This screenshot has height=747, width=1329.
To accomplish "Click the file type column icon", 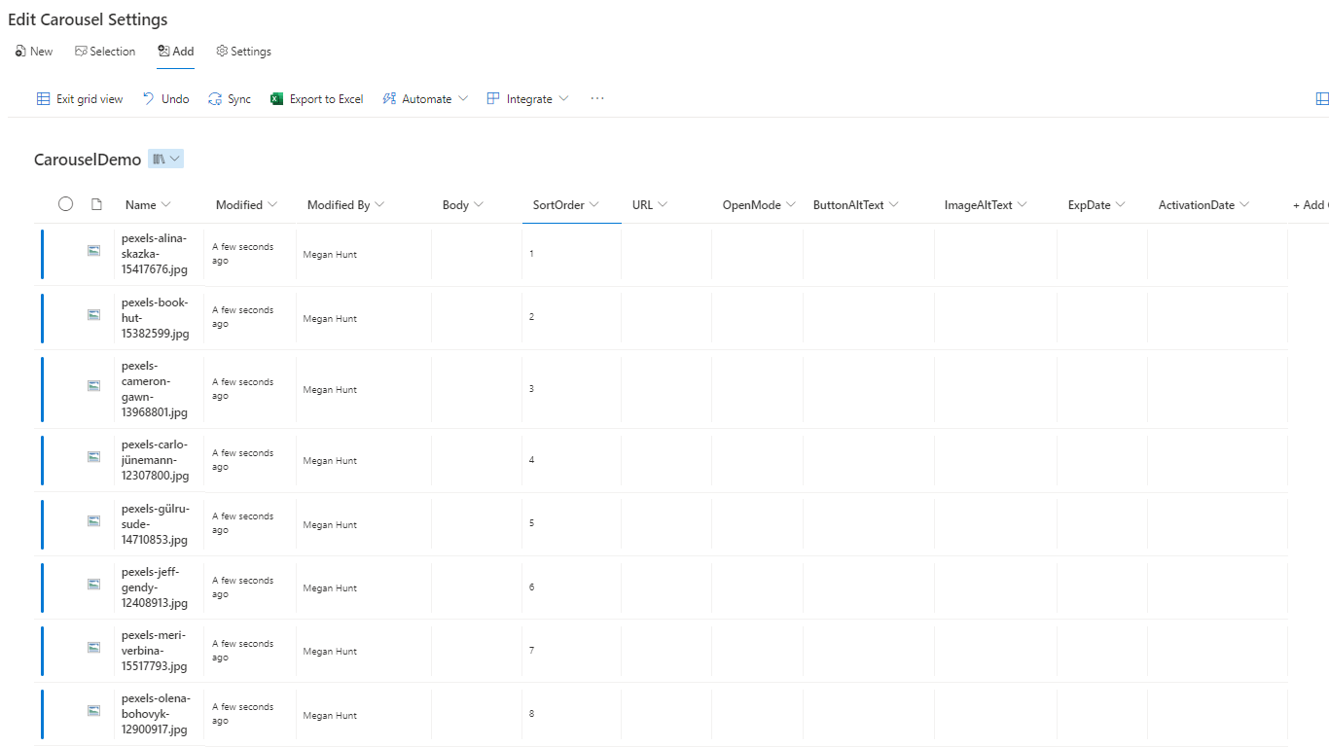I will (96, 204).
